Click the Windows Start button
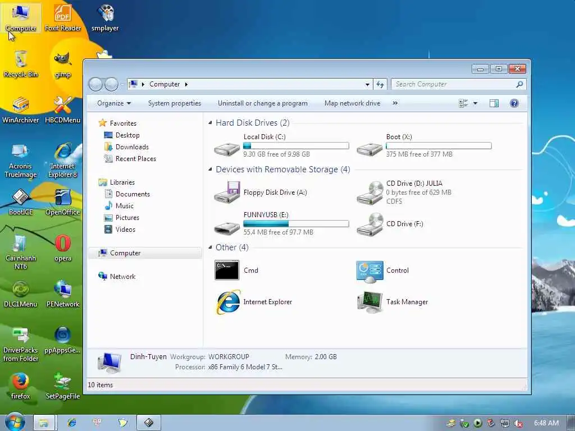The height and width of the screenshot is (431, 575). (x=14, y=422)
